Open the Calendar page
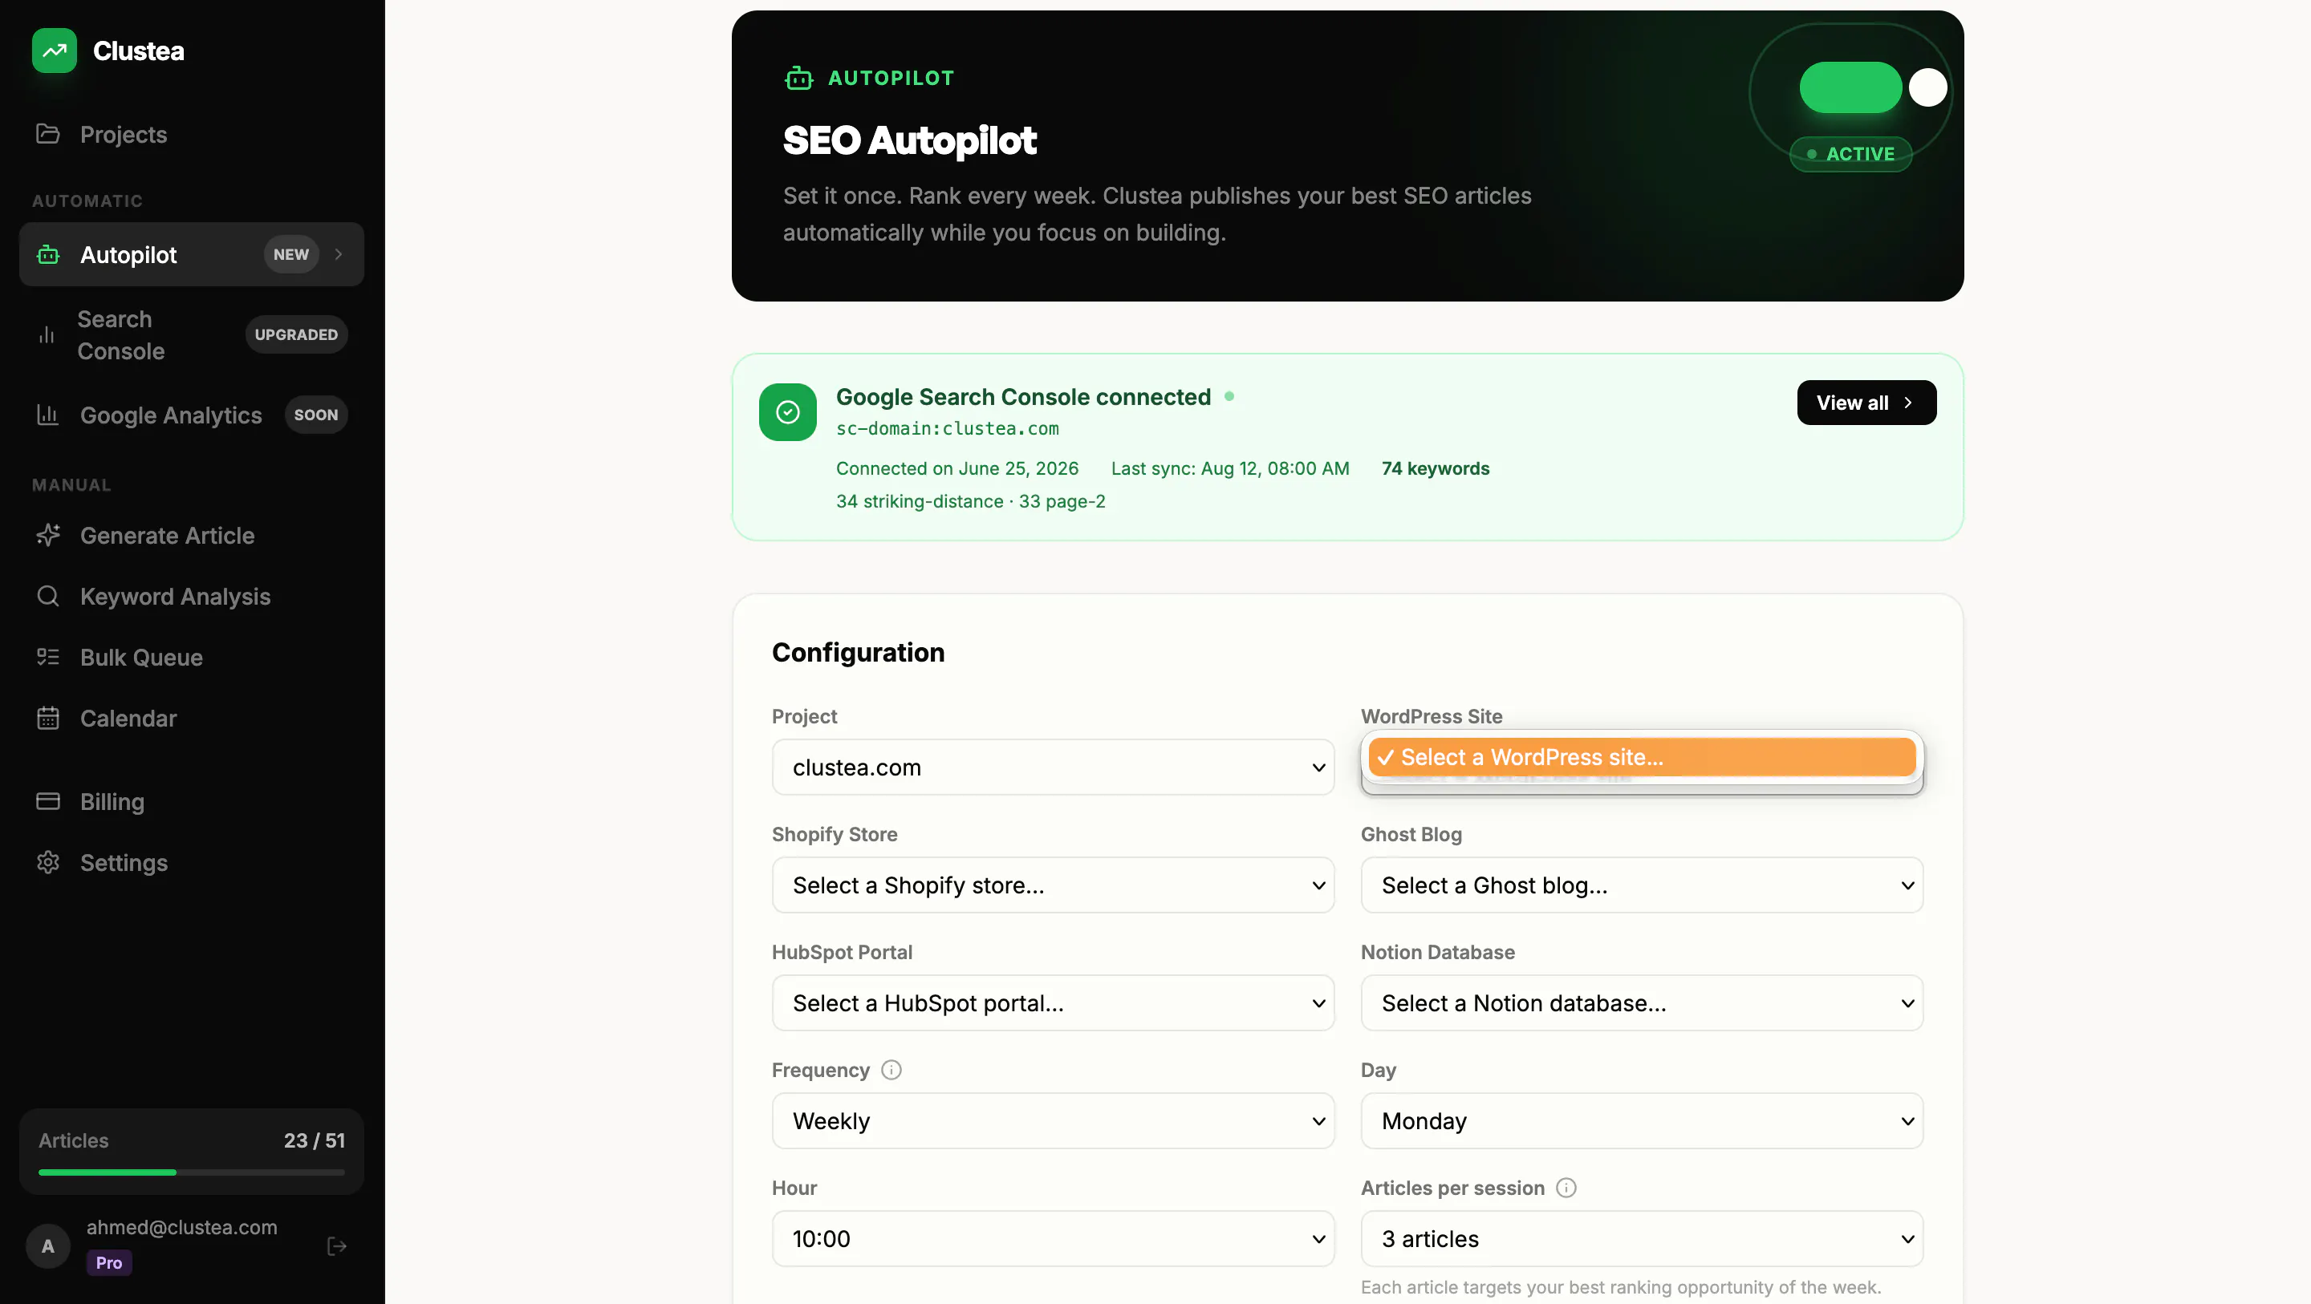2311x1304 pixels. coord(191,719)
